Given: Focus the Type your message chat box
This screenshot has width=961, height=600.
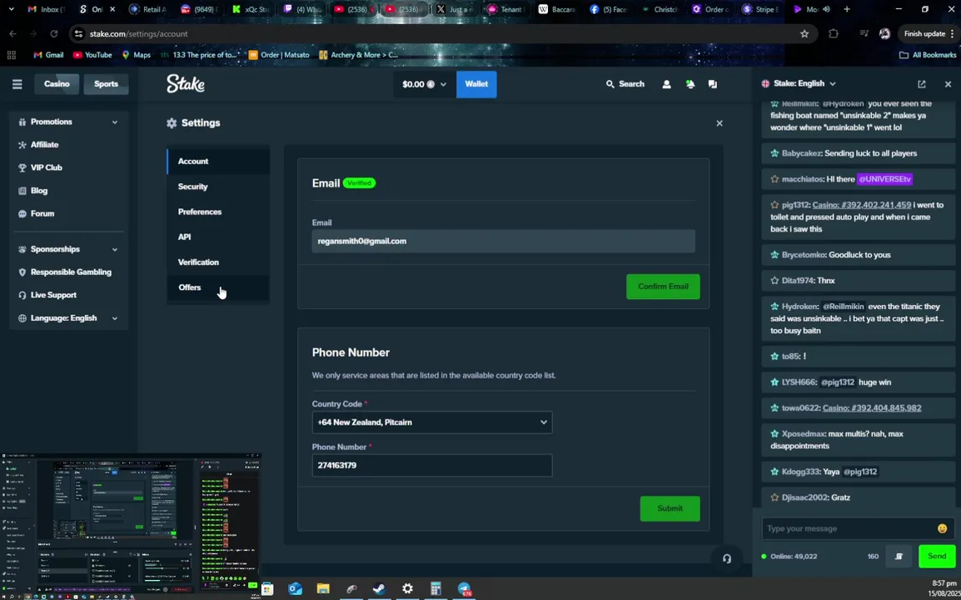Looking at the screenshot, I should point(849,528).
